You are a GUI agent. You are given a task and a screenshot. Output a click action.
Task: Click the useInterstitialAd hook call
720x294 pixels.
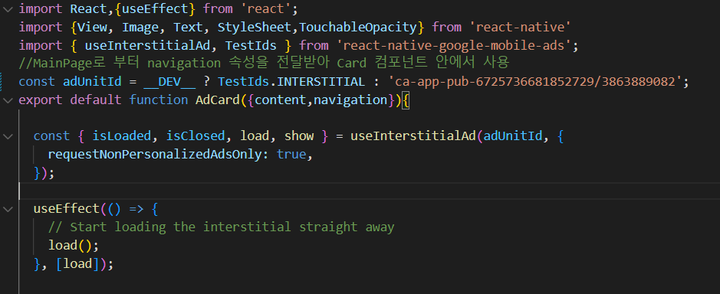point(413,136)
